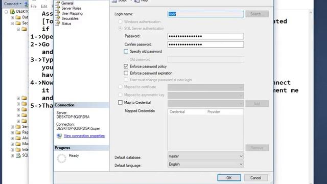Click the DESKTOP-9Q0RD5A\Super connection text

[x=78, y=128]
